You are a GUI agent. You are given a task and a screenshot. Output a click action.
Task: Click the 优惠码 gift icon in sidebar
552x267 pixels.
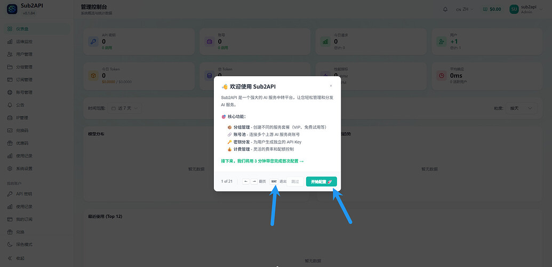click(10, 143)
